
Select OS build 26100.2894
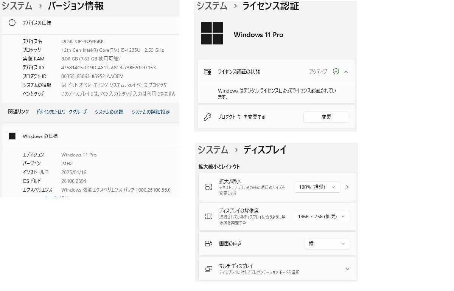(x=75, y=181)
